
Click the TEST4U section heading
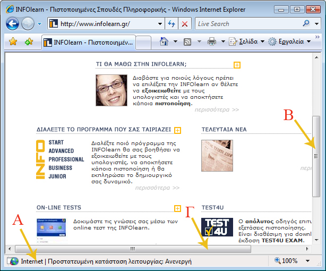click(212, 208)
